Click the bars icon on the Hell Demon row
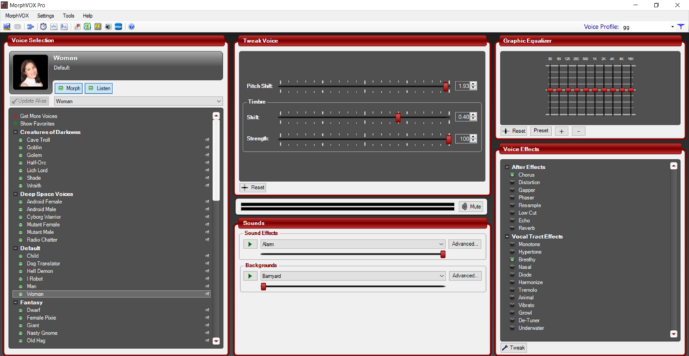Viewport: 689px width, 356px height. [207, 271]
